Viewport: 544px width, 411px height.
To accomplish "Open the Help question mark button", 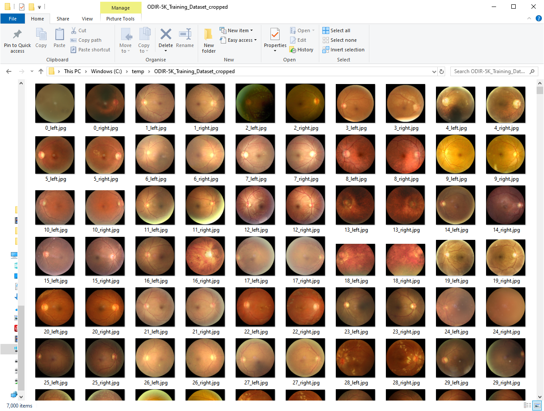I will coord(538,18).
